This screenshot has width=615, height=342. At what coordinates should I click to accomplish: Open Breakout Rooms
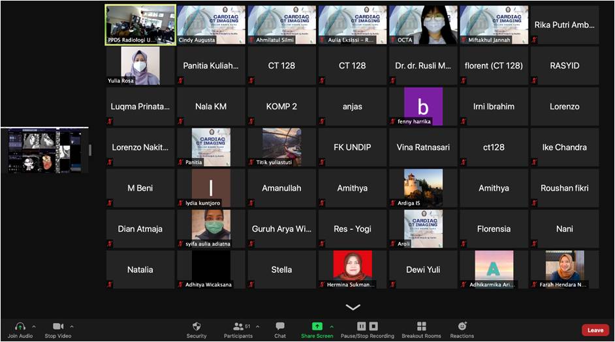click(x=421, y=326)
